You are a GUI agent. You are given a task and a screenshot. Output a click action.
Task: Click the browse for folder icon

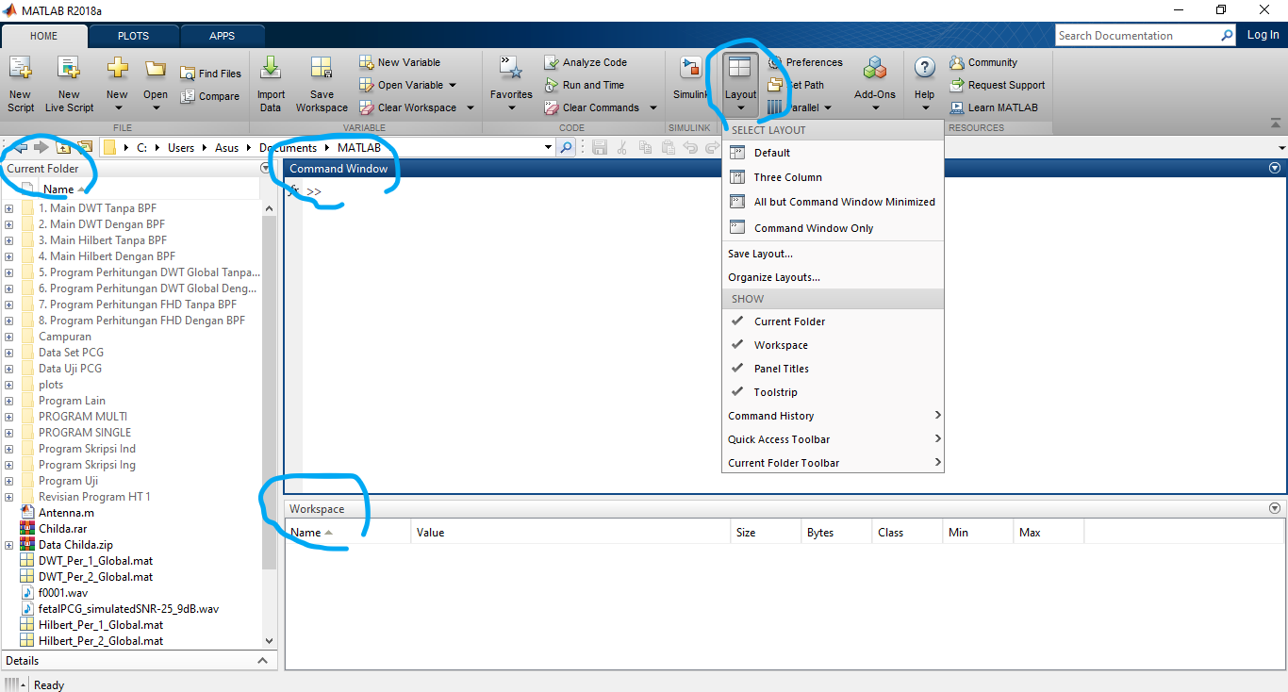pos(85,147)
